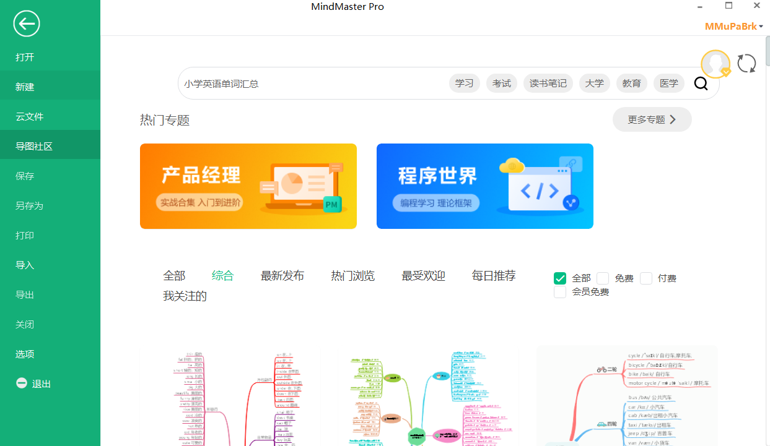
Task: Switch to the 热门浏览 tab
Action: click(353, 276)
